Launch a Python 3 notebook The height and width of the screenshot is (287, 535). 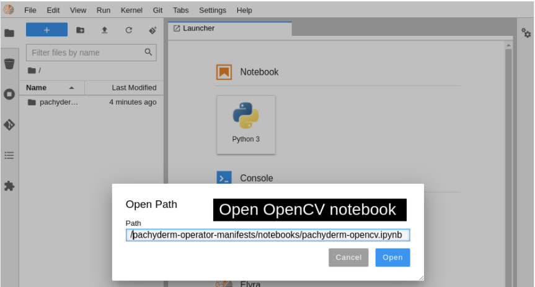point(246,124)
